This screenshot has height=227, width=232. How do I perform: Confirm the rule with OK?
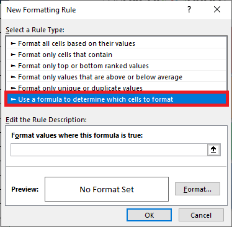(x=149, y=215)
